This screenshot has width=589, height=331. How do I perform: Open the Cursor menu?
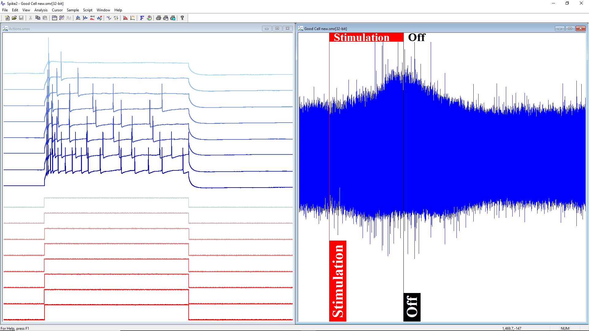57,10
